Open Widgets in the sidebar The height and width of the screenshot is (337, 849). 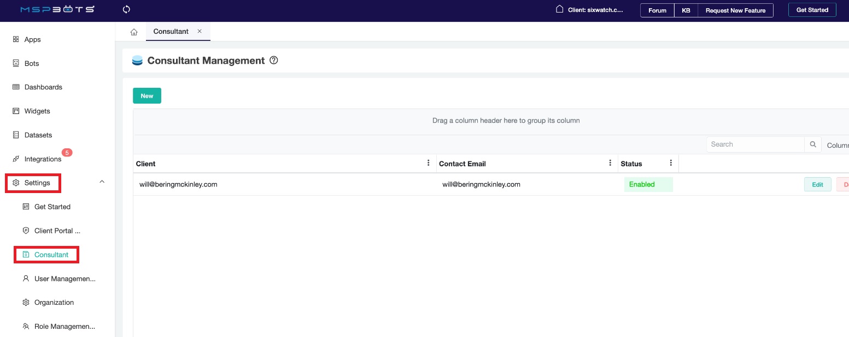point(37,111)
